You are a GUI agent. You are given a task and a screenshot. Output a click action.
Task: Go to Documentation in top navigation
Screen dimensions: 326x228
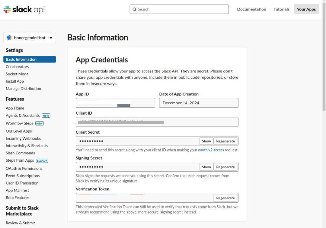tap(251, 9)
